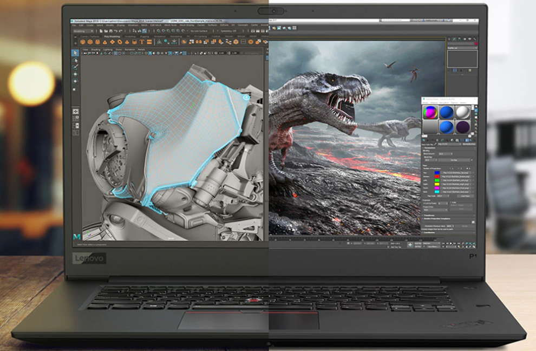Click the 3D Type 'T' shelf icon
This screenshot has height=351, width=536.
[141, 42]
